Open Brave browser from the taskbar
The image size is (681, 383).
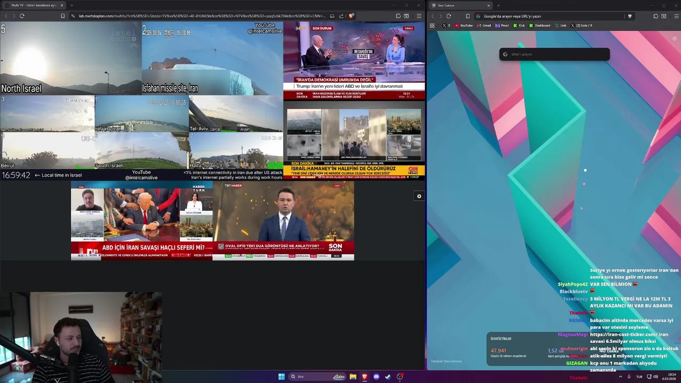tap(364, 377)
